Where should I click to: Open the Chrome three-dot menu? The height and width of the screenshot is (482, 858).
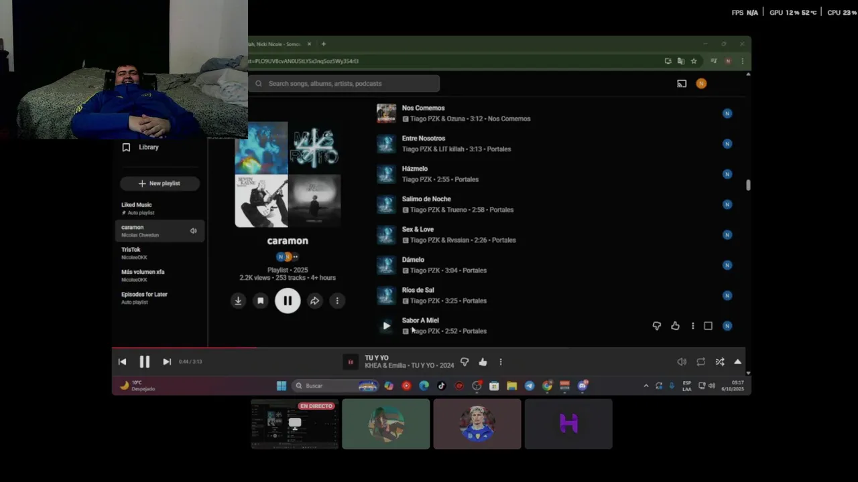(742, 61)
